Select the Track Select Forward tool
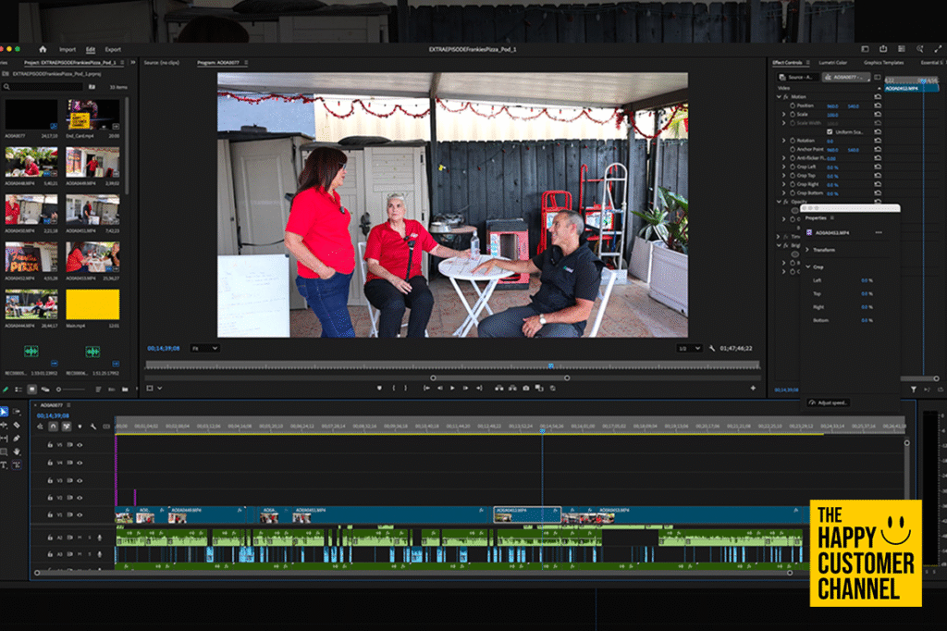The width and height of the screenshot is (947, 631). pos(17,412)
